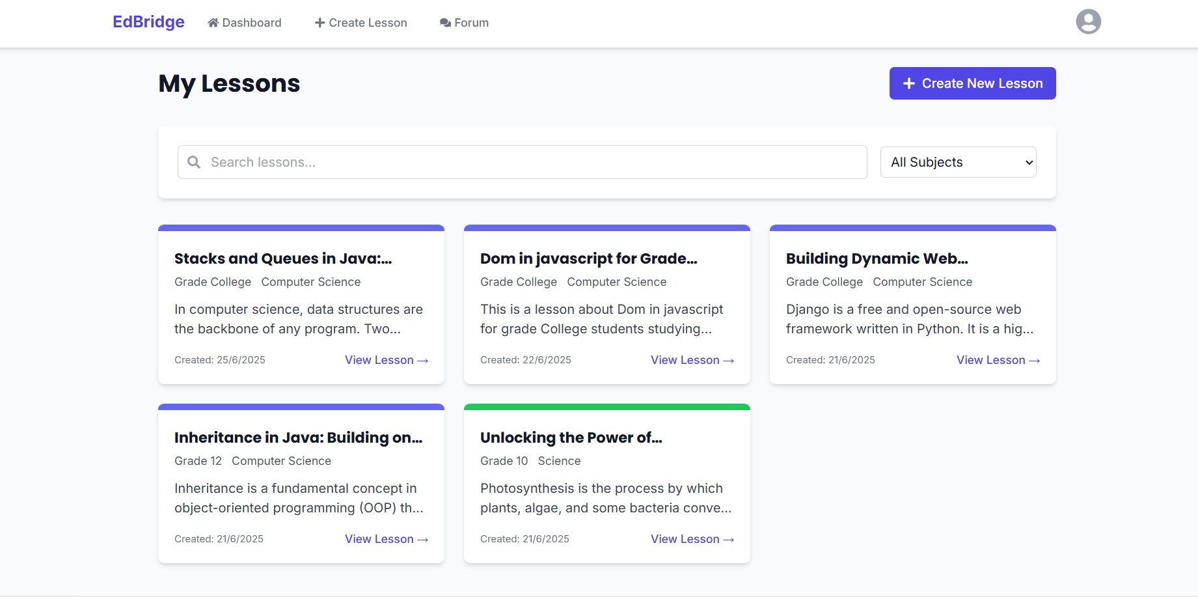Click the Dashboard home icon

(213, 23)
